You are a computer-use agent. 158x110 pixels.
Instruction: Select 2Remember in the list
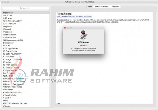tap(26, 43)
